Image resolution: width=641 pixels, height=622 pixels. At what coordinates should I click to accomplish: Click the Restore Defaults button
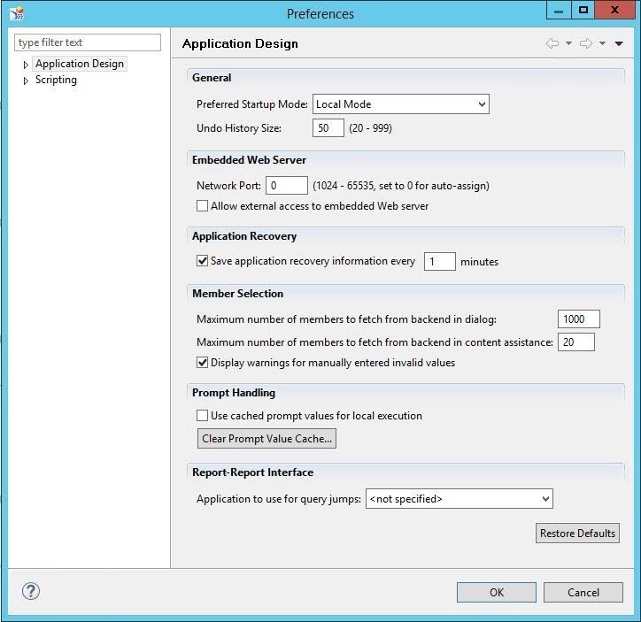[x=577, y=534]
